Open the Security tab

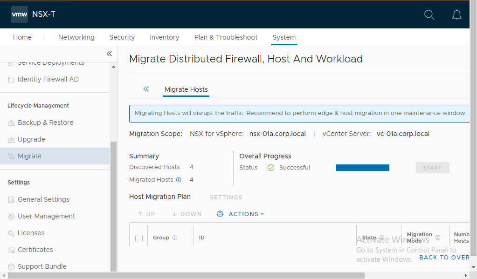tap(122, 37)
